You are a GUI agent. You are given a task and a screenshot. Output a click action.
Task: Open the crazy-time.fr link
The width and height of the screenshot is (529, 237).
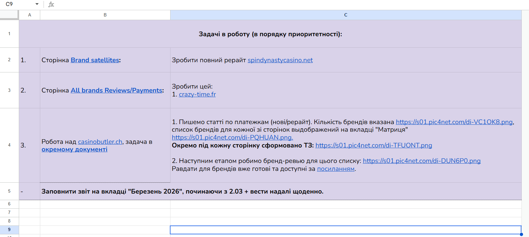(x=197, y=94)
